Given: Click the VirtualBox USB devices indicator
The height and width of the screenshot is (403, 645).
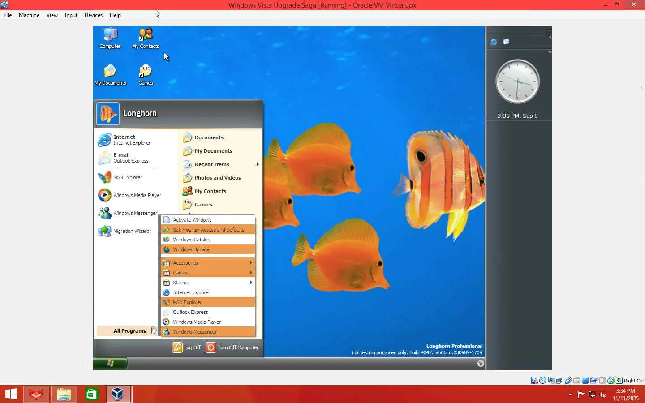Looking at the screenshot, I should click(x=568, y=381).
